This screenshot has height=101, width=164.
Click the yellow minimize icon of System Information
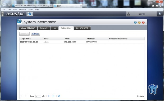coord(139,23)
